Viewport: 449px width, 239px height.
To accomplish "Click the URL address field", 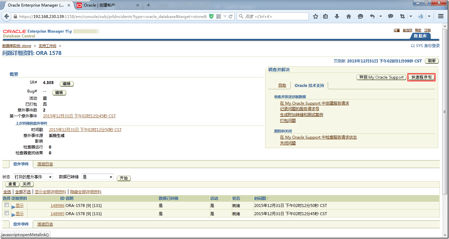I will coord(113,16).
